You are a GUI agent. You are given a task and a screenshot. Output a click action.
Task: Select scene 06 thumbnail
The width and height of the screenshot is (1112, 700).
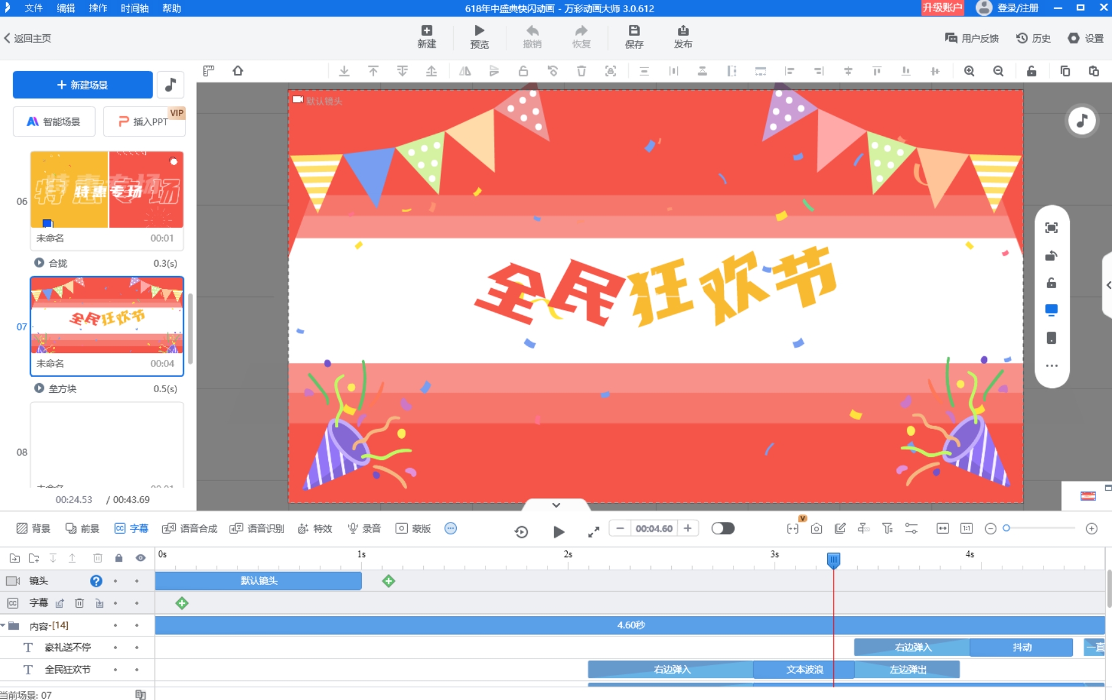click(x=107, y=190)
